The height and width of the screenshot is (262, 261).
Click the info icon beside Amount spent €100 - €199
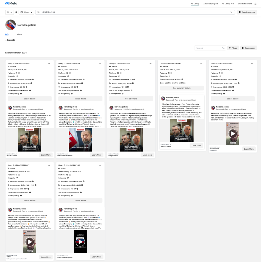tap(36, 185)
